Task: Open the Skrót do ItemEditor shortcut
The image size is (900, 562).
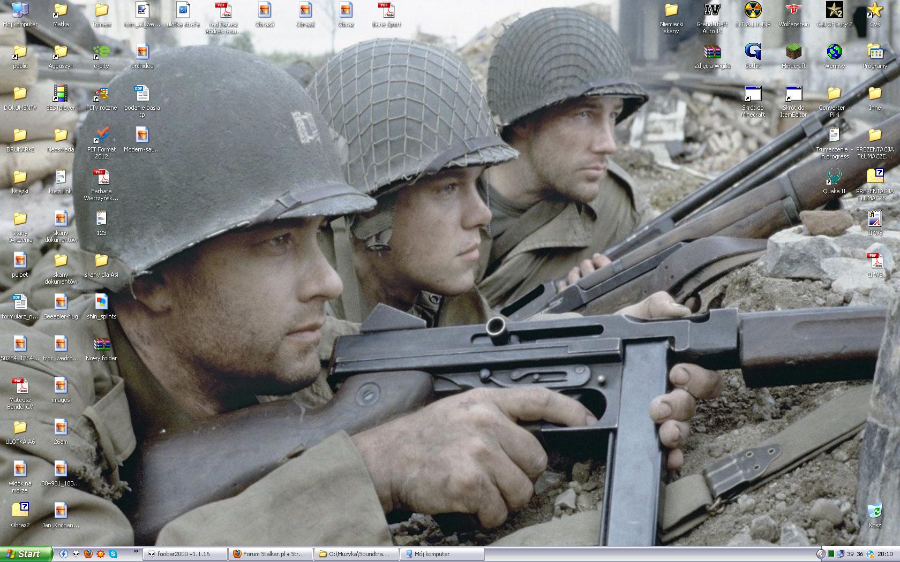Action: 793,101
